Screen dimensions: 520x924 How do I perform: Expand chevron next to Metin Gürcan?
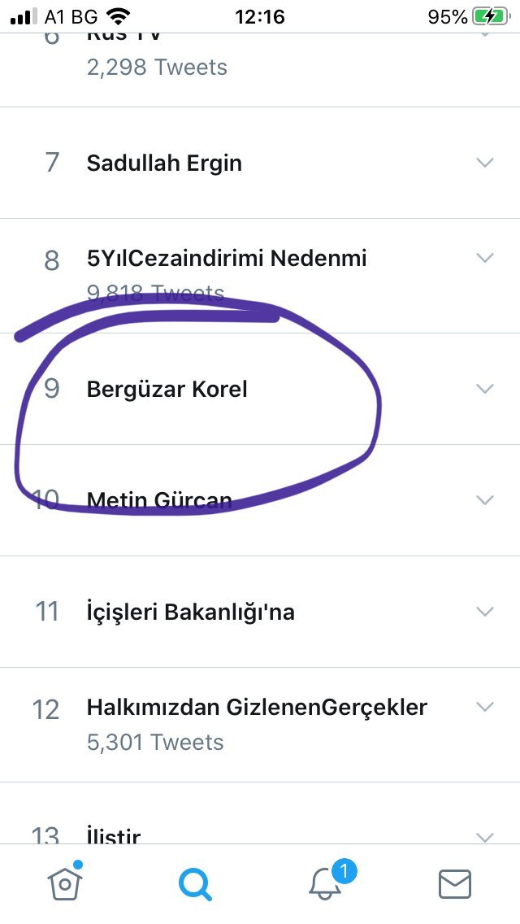pyautogui.click(x=485, y=499)
